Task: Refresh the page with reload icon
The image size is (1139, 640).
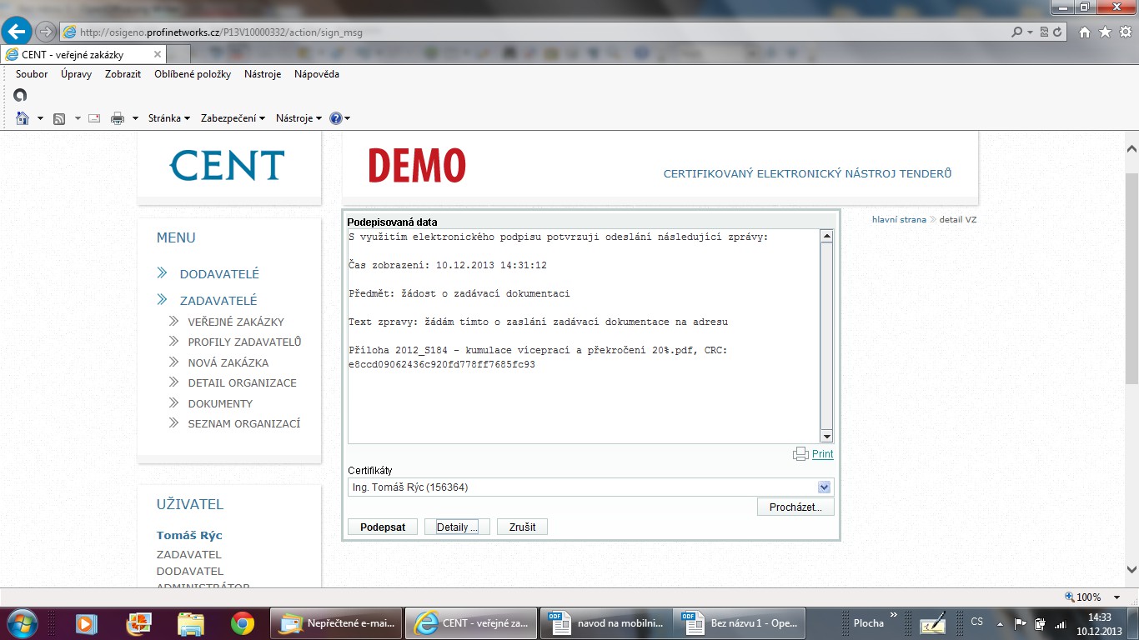Action: pyautogui.click(x=1058, y=32)
